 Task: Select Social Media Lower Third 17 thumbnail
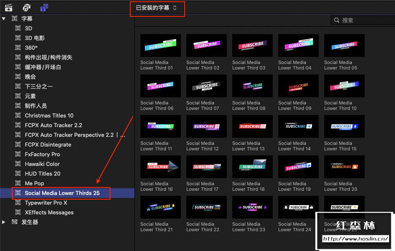coord(207,167)
